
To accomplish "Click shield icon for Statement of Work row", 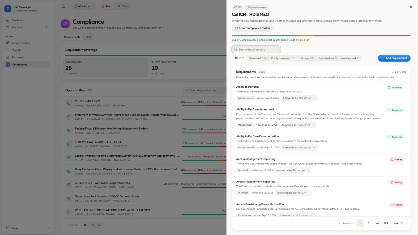I will point(69,117).
